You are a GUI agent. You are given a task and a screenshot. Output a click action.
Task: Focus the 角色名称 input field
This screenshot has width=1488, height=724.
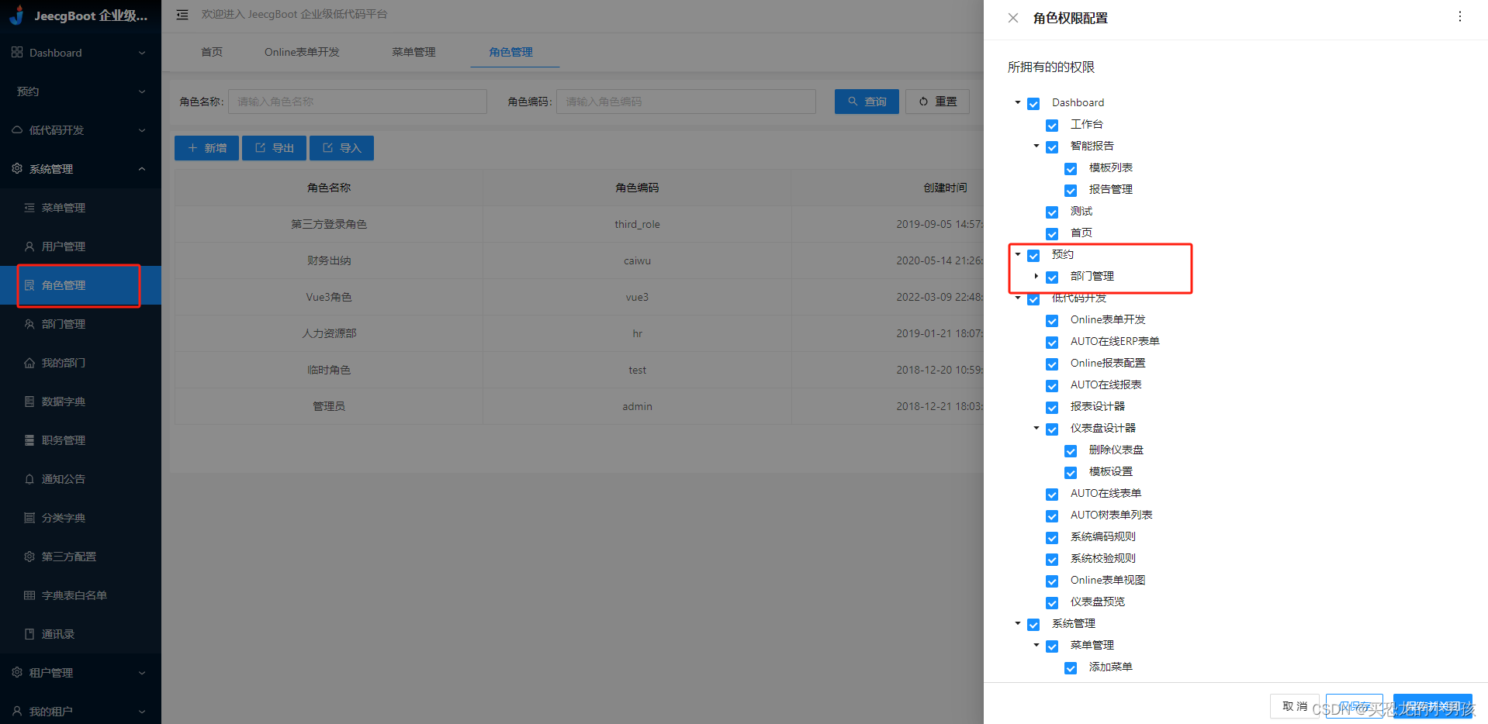358,102
